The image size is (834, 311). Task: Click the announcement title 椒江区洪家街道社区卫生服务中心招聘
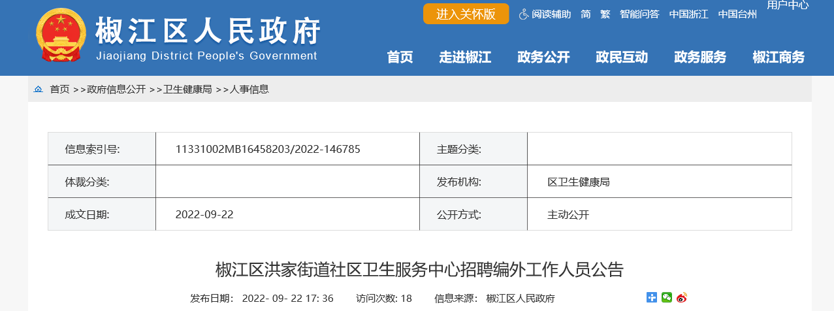tap(419, 269)
